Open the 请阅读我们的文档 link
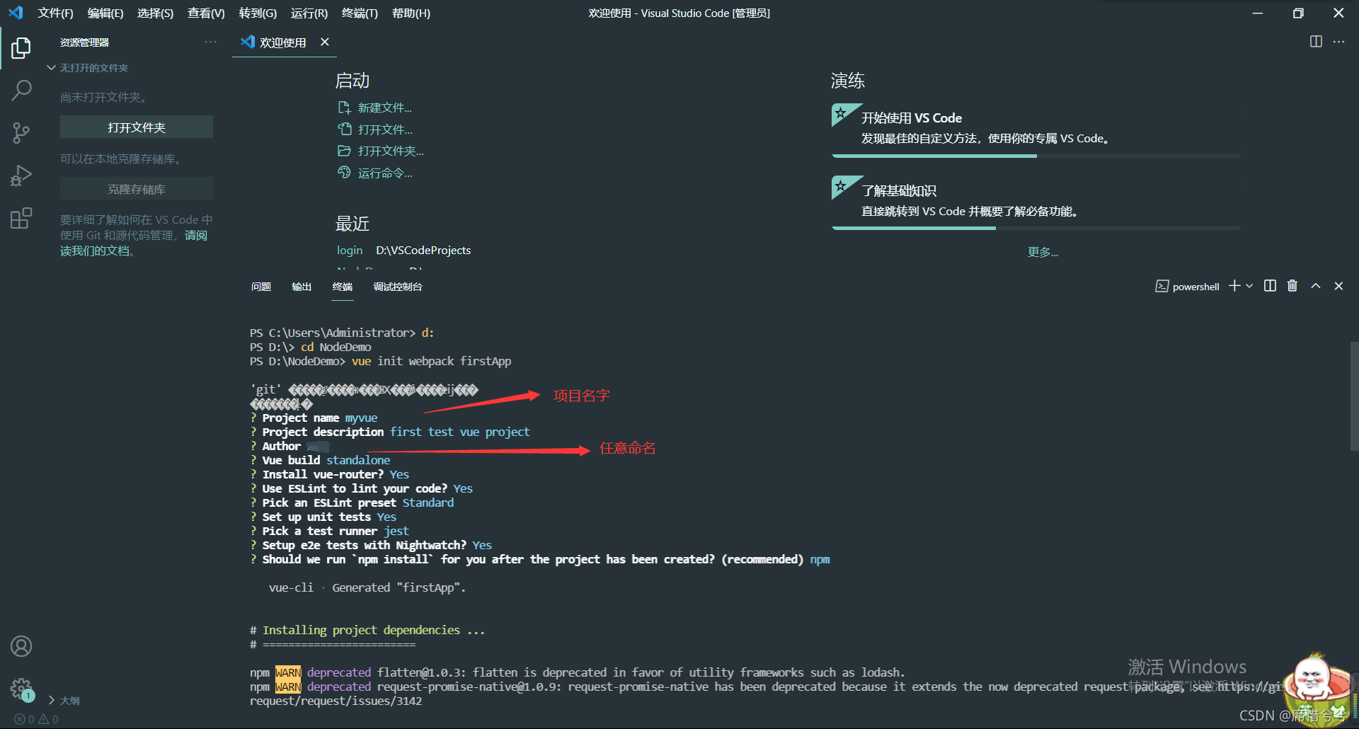Screen dimensions: 1359x729 click(134, 243)
